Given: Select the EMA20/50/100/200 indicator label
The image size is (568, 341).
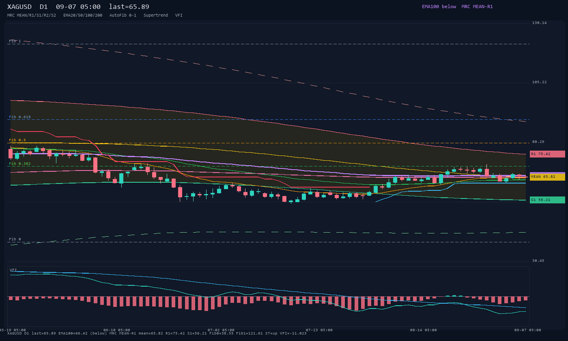Looking at the screenshot, I should click(83, 15).
